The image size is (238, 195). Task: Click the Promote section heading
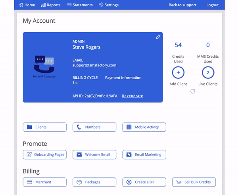click(35, 144)
